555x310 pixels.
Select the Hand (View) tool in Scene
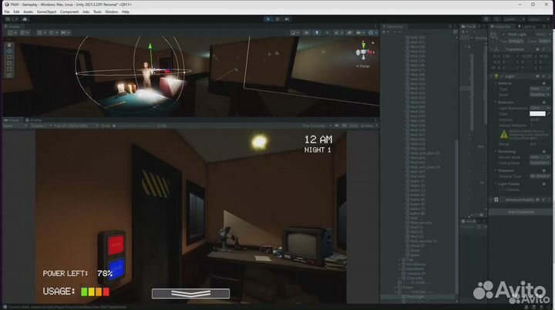9,45
